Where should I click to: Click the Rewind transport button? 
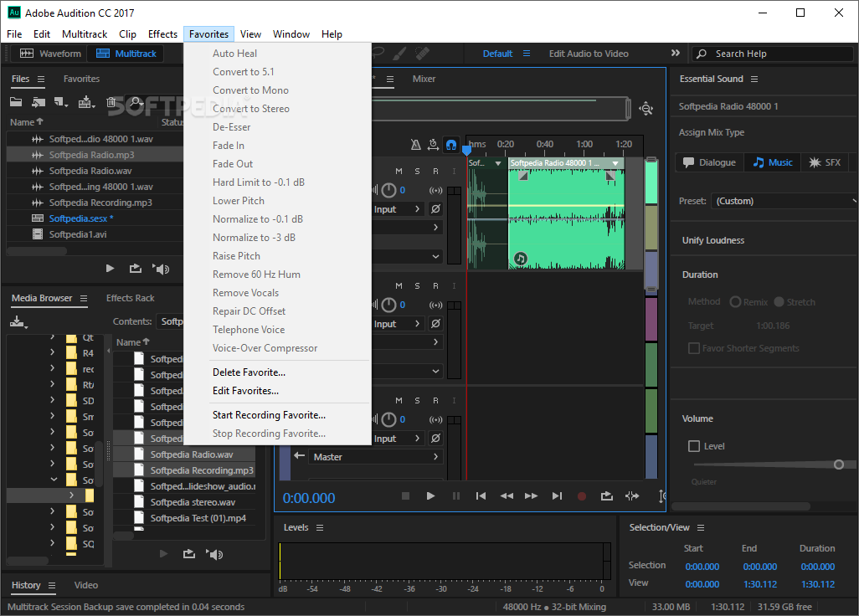507,496
